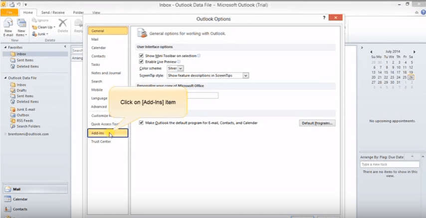Image resolution: width=426 pixels, height=218 pixels.
Task: Click the Outlook Options help icon
Action: [x=324, y=17]
